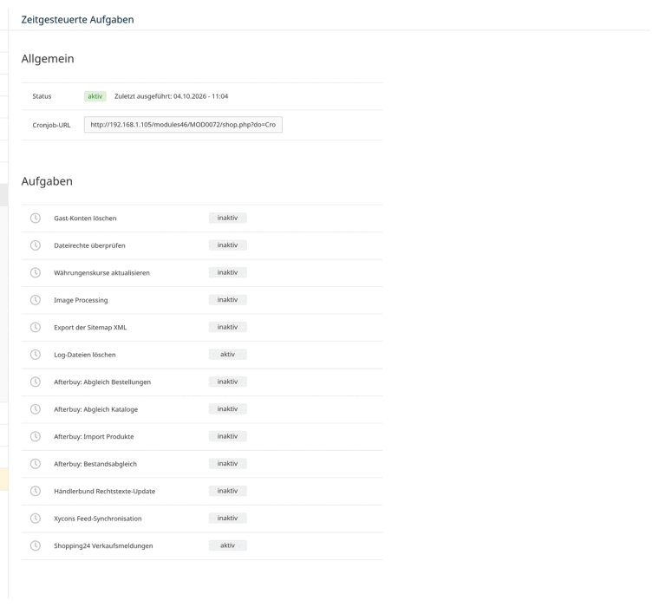Screen dimensions: 659x607
Task: Toggle inaktiv badge for Afterbuy: Bestandsabgleich
Action: 228,464
